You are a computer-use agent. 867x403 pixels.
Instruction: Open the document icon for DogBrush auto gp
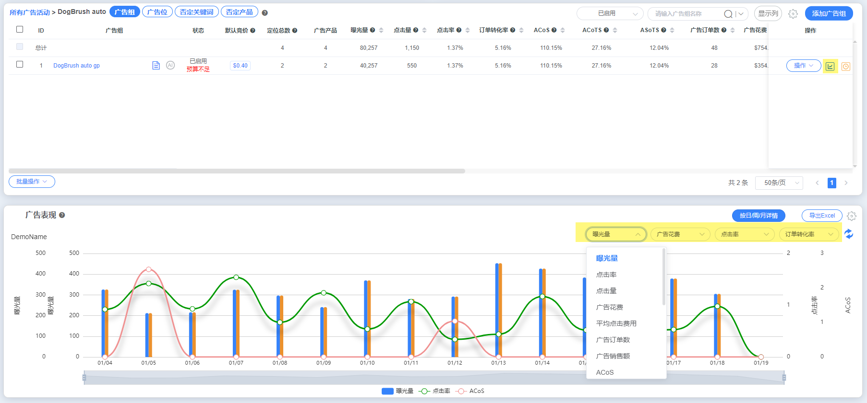(x=156, y=66)
